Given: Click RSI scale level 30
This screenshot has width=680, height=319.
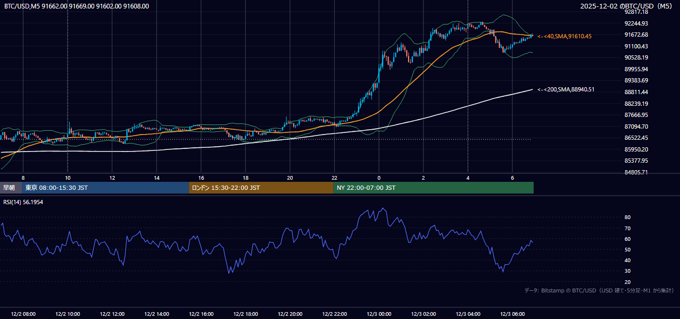Looking at the screenshot, I should tap(628, 271).
